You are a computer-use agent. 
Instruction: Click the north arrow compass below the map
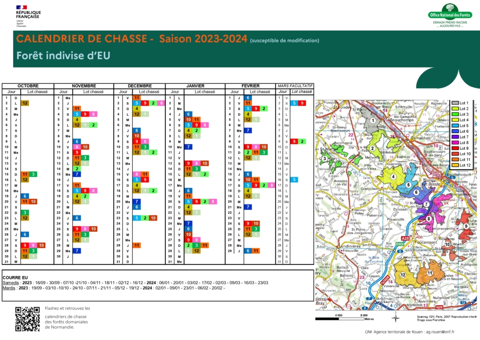[396, 317]
